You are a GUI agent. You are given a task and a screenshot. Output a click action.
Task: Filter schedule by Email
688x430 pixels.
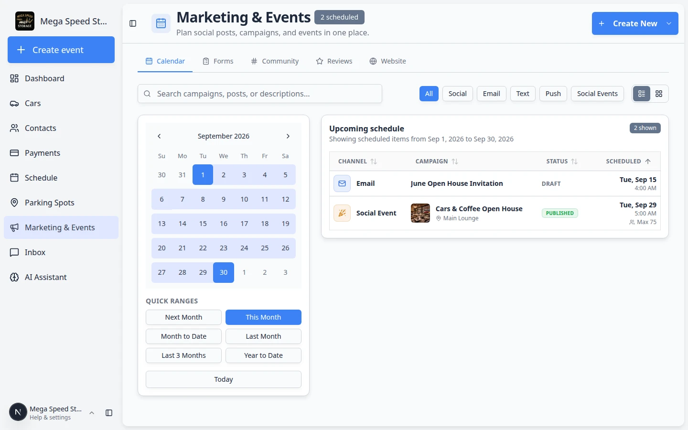click(x=492, y=94)
